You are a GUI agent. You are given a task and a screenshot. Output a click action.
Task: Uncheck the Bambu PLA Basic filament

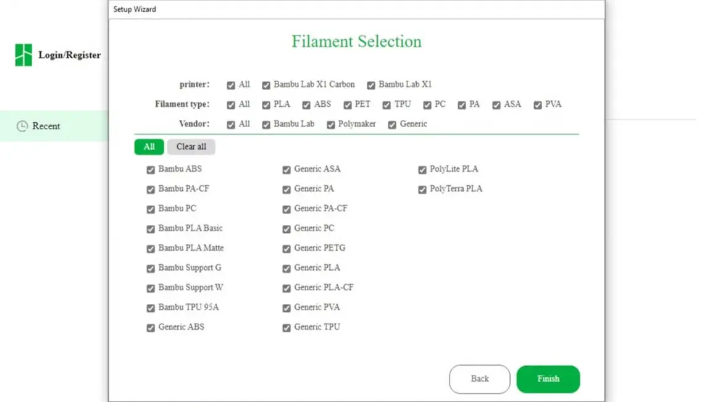(151, 229)
